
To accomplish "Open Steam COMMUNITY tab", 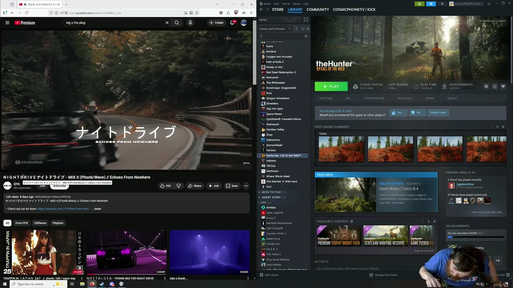I will pos(318,9).
